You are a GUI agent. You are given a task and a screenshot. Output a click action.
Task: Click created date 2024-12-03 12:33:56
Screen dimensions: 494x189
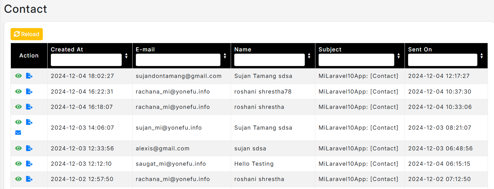tap(82, 148)
